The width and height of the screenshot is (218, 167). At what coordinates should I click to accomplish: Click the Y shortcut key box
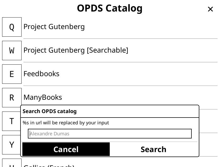[x=12, y=144]
